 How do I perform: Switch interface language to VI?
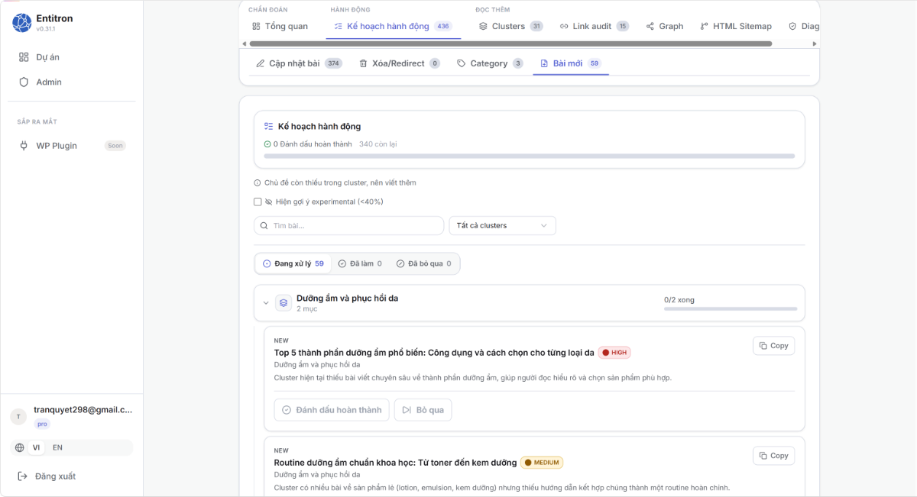[x=36, y=447]
